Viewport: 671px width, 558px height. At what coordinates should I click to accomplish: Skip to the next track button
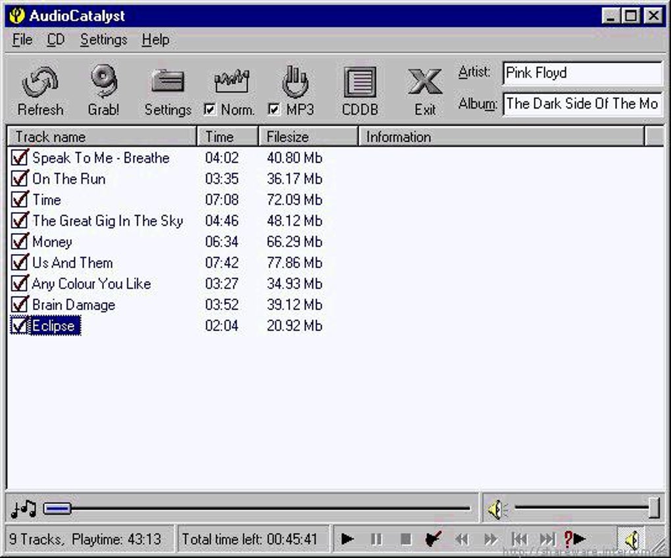547,539
